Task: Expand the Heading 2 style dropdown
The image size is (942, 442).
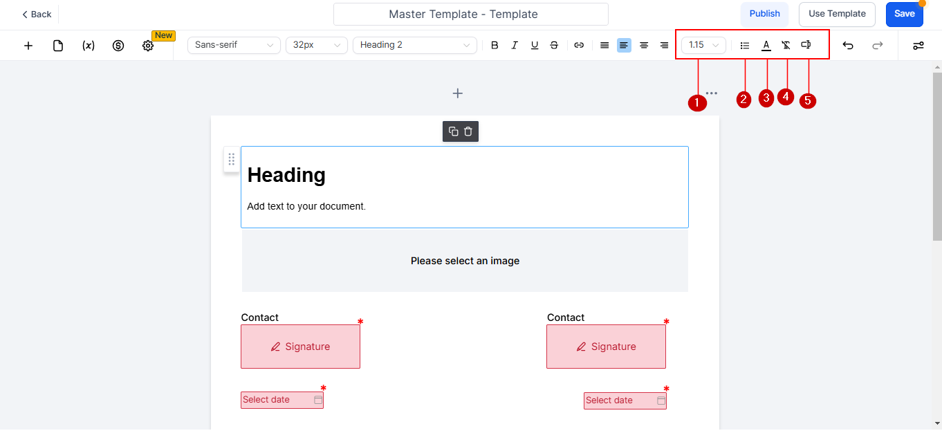Action: 414,45
